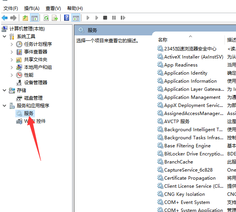Click the Back arrow toolbar icon
The image size is (236, 212).
click(5, 18)
